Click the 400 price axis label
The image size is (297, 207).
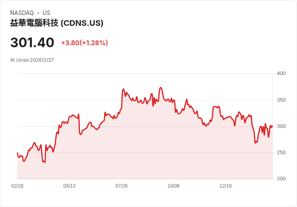pyautogui.click(x=281, y=73)
